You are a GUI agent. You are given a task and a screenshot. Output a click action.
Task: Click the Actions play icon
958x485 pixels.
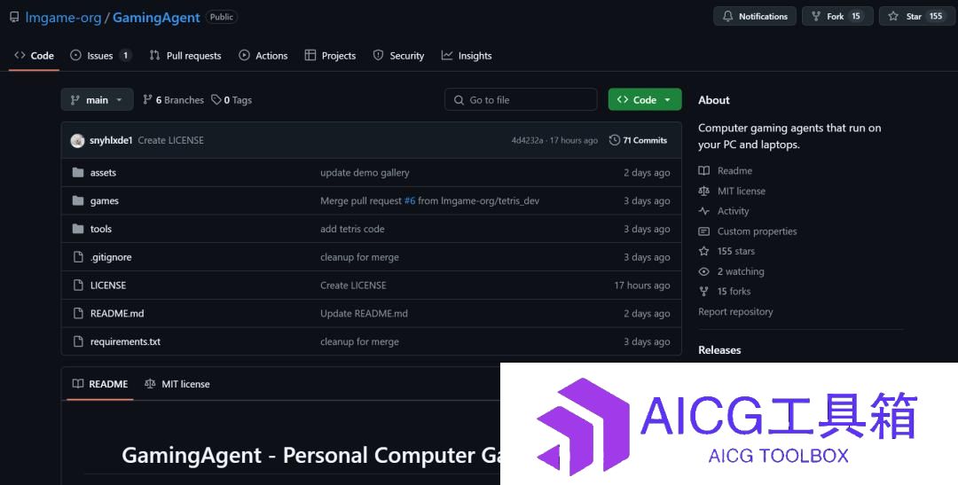coord(245,55)
